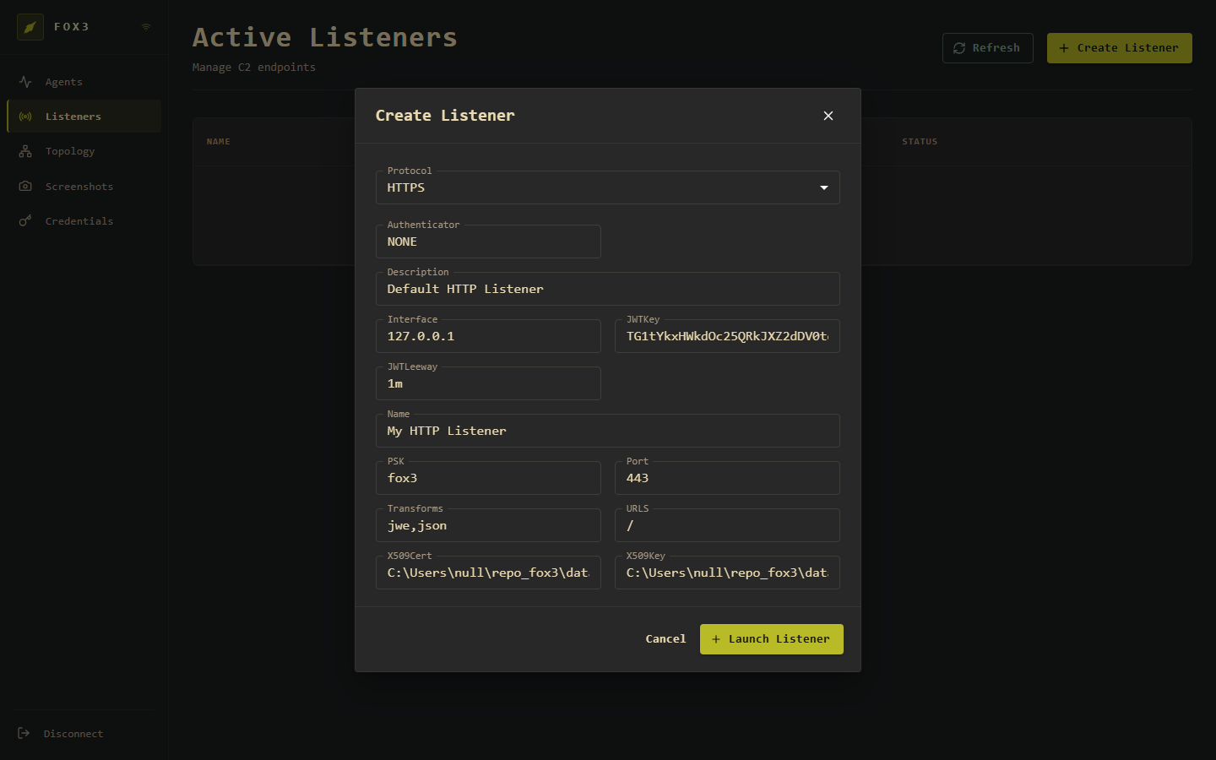This screenshot has width=1216, height=760.
Task: Click the Disconnect logout icon
Action: click(24, 733)
